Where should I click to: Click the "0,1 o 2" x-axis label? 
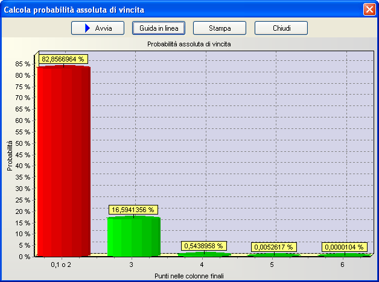62,265
